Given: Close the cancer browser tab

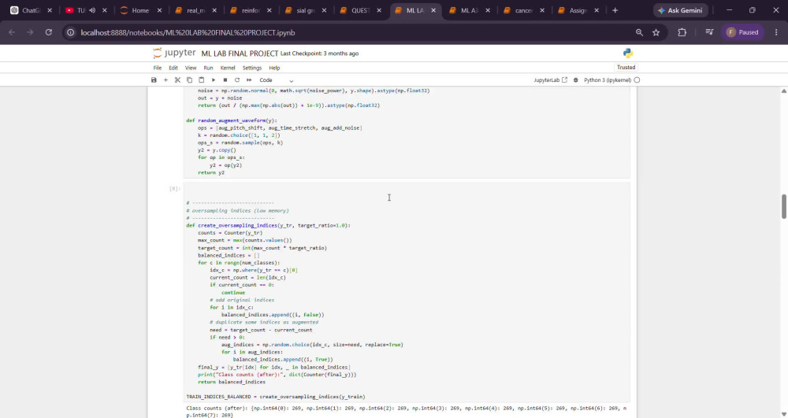Looking at the screenshot, I should [x=543, y=10].
